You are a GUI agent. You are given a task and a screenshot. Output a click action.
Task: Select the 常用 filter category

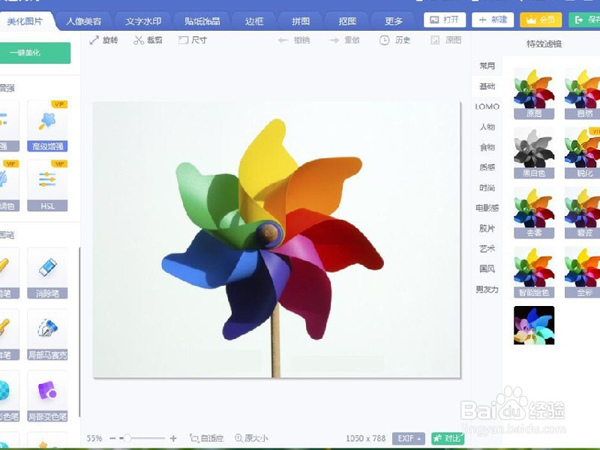coord(487,66)
